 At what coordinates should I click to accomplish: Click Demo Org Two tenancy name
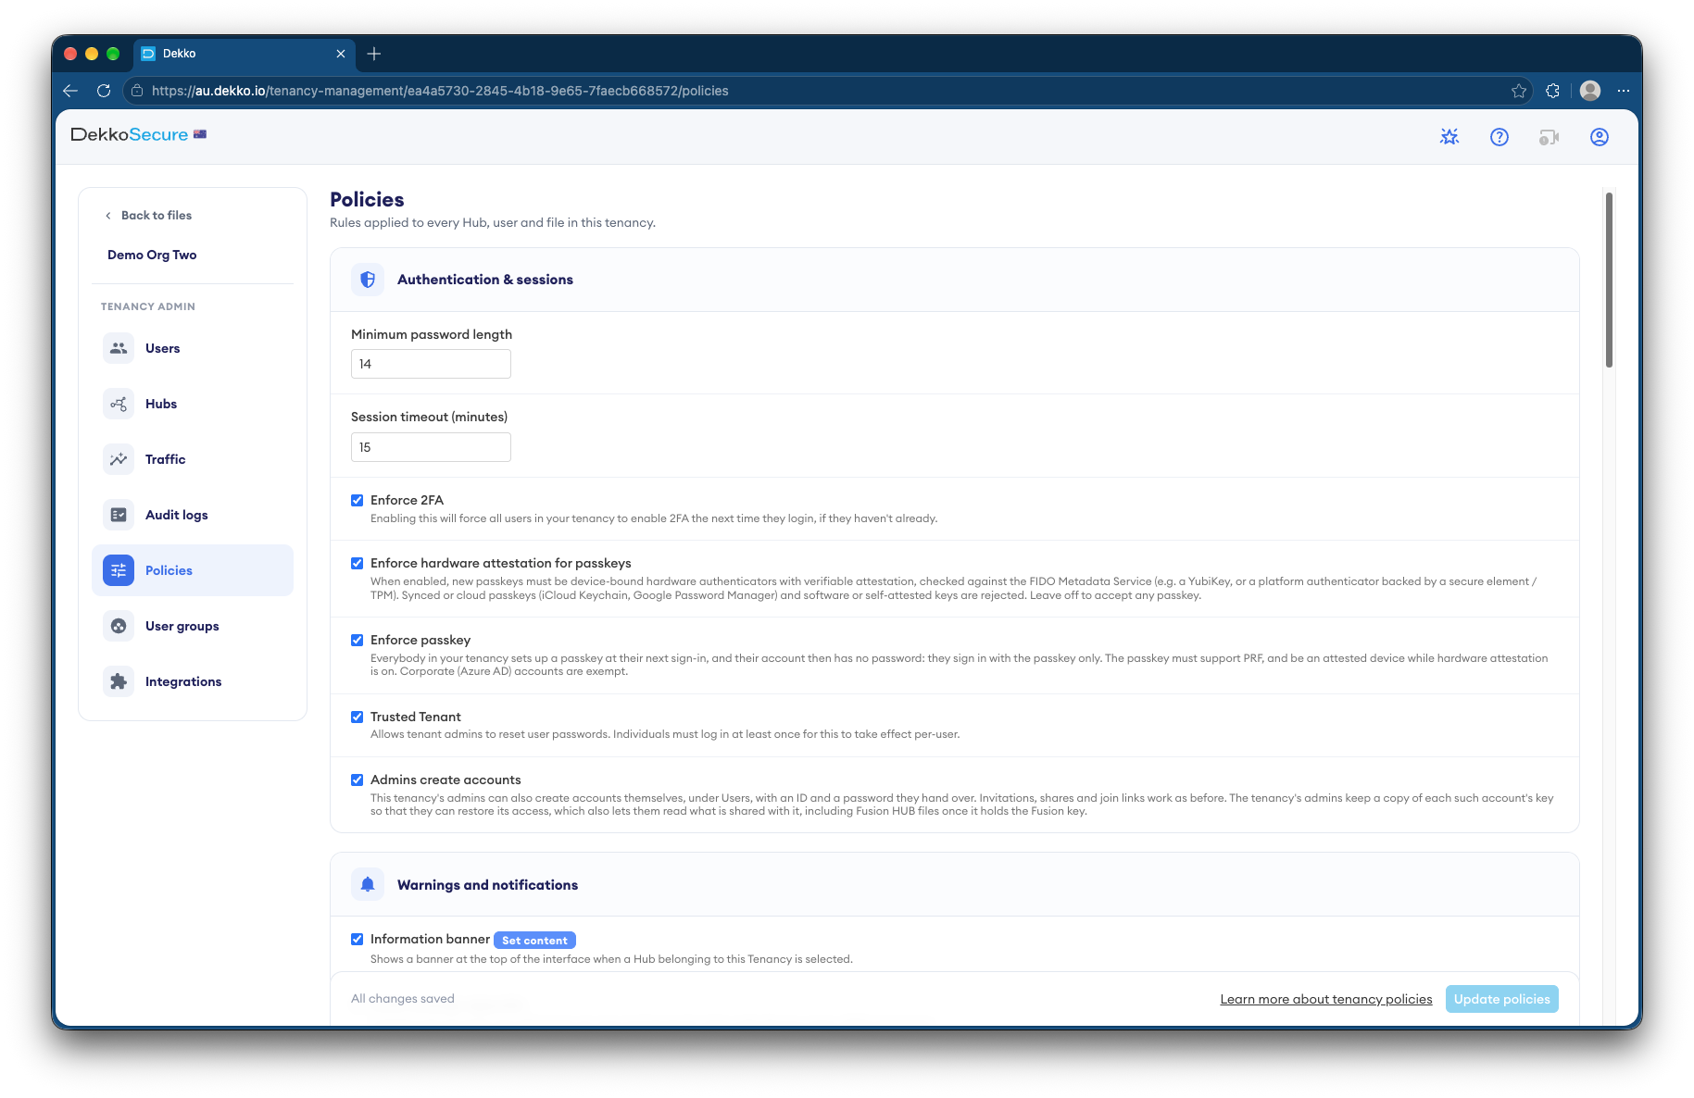click(152, 256)
